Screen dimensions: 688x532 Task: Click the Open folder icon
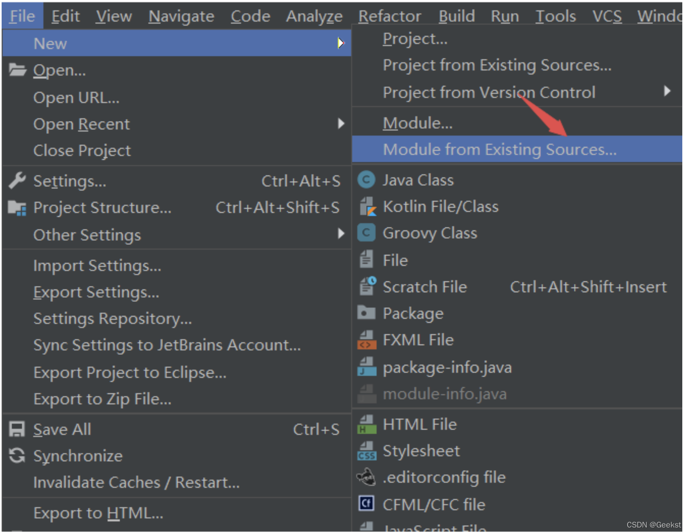(x=18, y=70)
